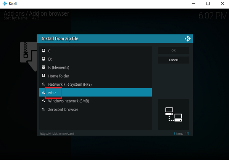Close the Kodi window
229x160 pixels.
pyautogui.click(x=223, y=4)
